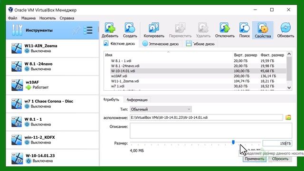Sort by the Вирт. размер column header

(x=245, y=55)
